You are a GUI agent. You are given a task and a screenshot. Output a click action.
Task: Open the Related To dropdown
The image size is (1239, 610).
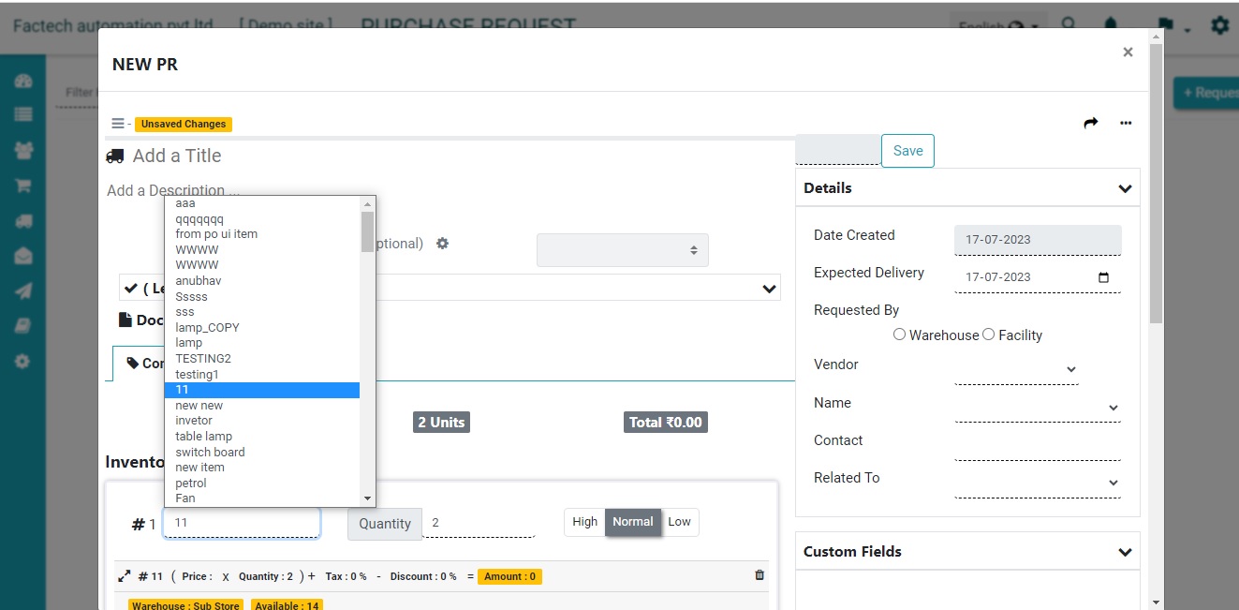[1038, 483]
